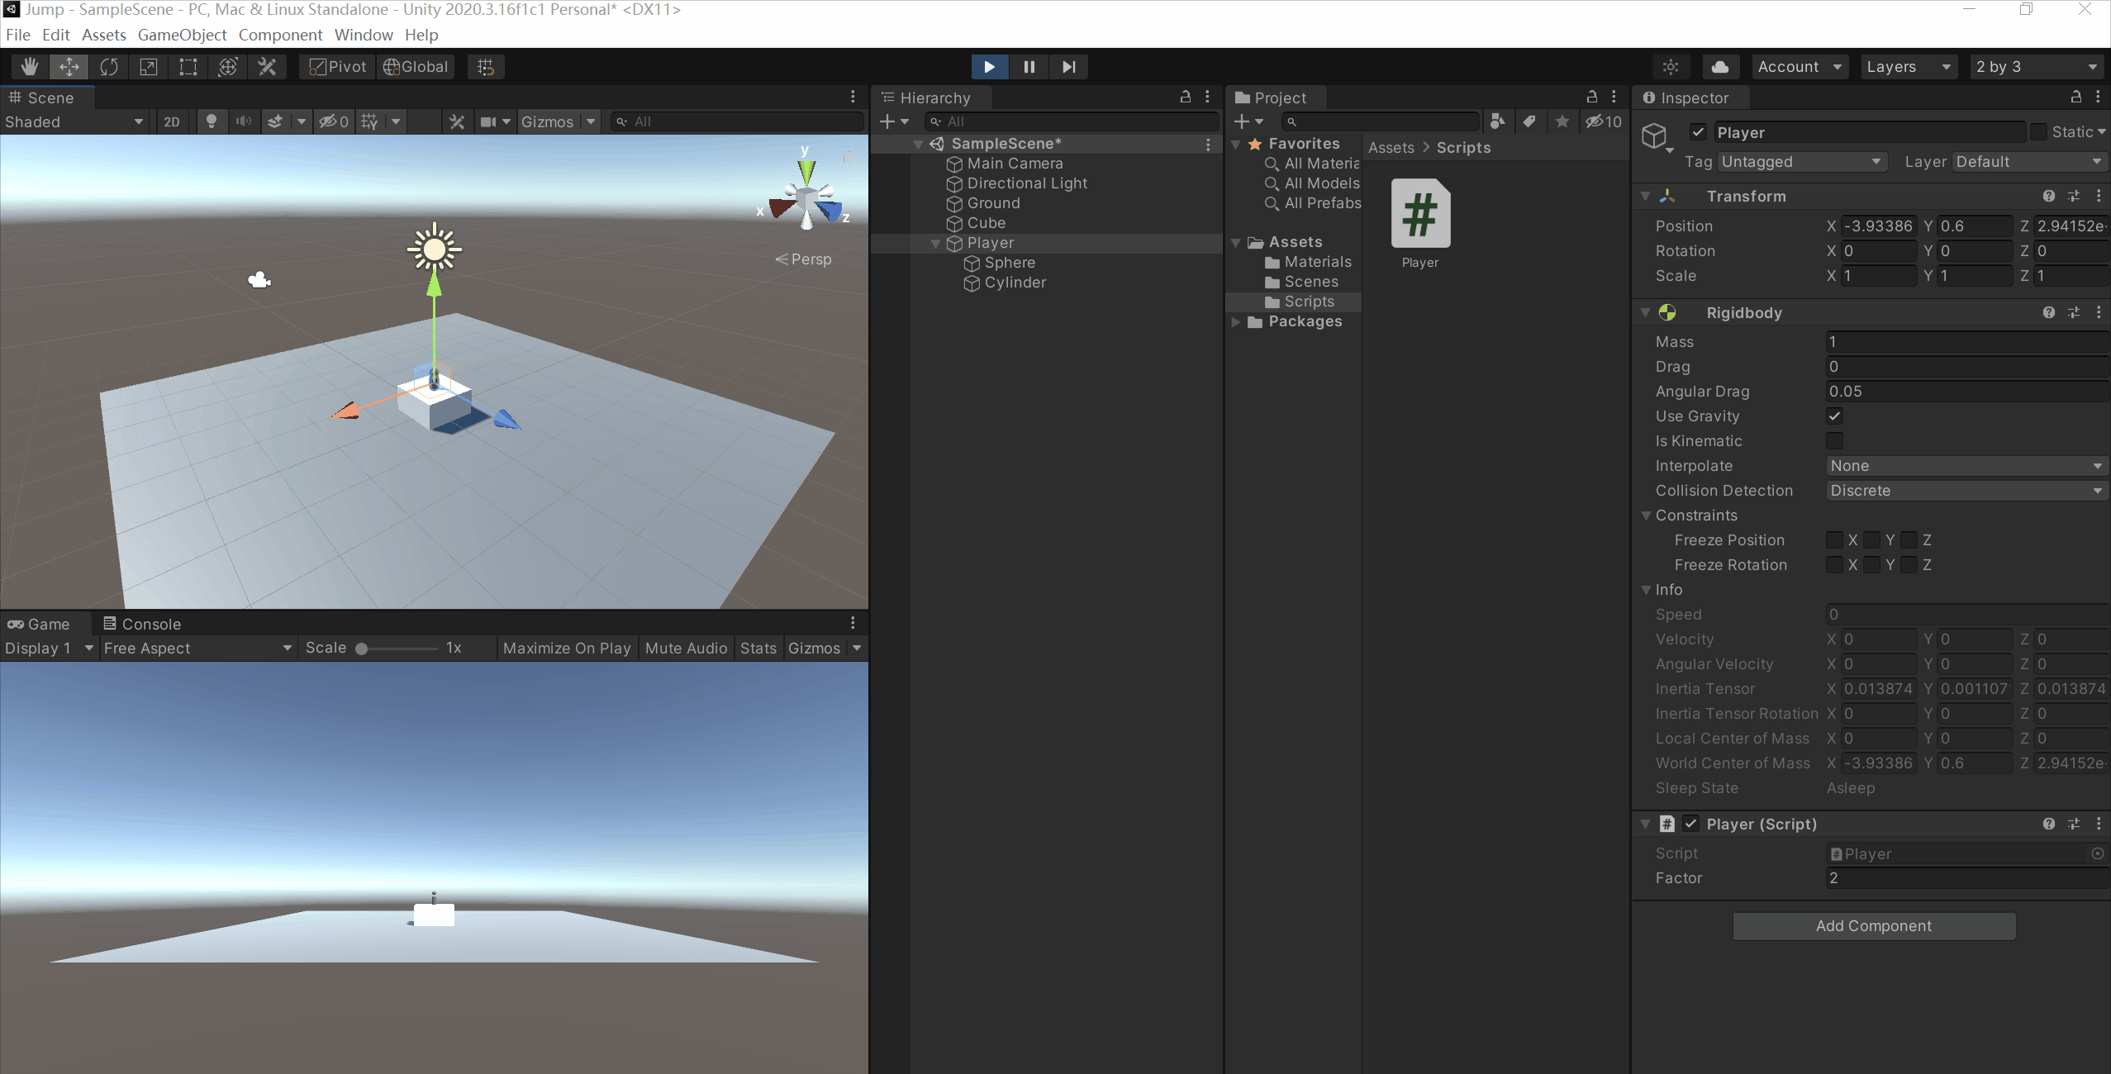
Task: Expand the Packages folder
Action: pos(1236,322)
